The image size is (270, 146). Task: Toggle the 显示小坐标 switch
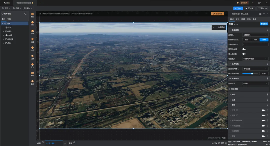click(x=244, y=49)
